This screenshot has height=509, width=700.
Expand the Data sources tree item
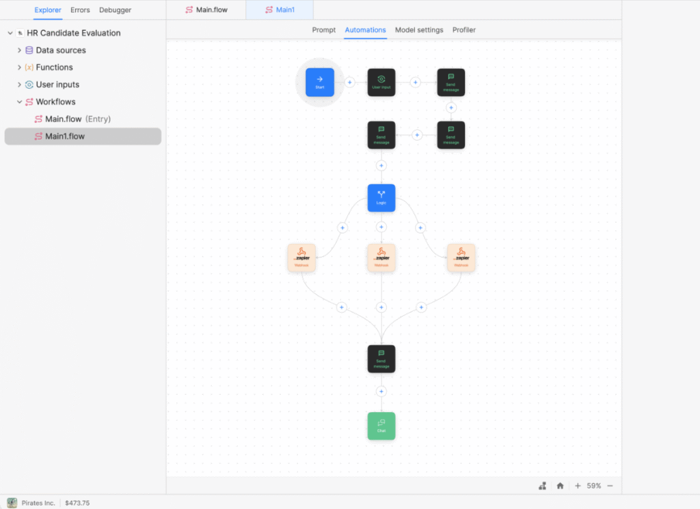19,50
